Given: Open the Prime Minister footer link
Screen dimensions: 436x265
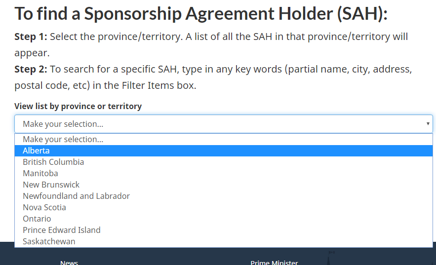Looking at the screenshot, I should (274, 262).
